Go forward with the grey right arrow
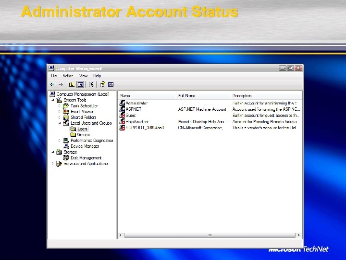Viewport: 346px width, 260px height. [x=61, y=84]
